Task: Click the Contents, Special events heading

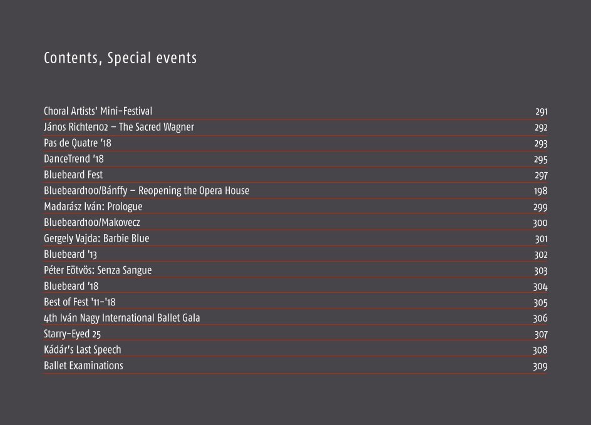Action: tap(120, 58)
